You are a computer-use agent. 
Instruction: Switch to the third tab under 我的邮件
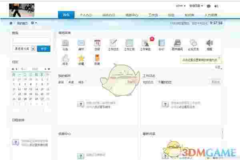pyautogui.click(x=81, y=82)
